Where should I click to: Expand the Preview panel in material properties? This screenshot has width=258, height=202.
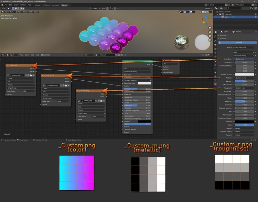[223, 35]
